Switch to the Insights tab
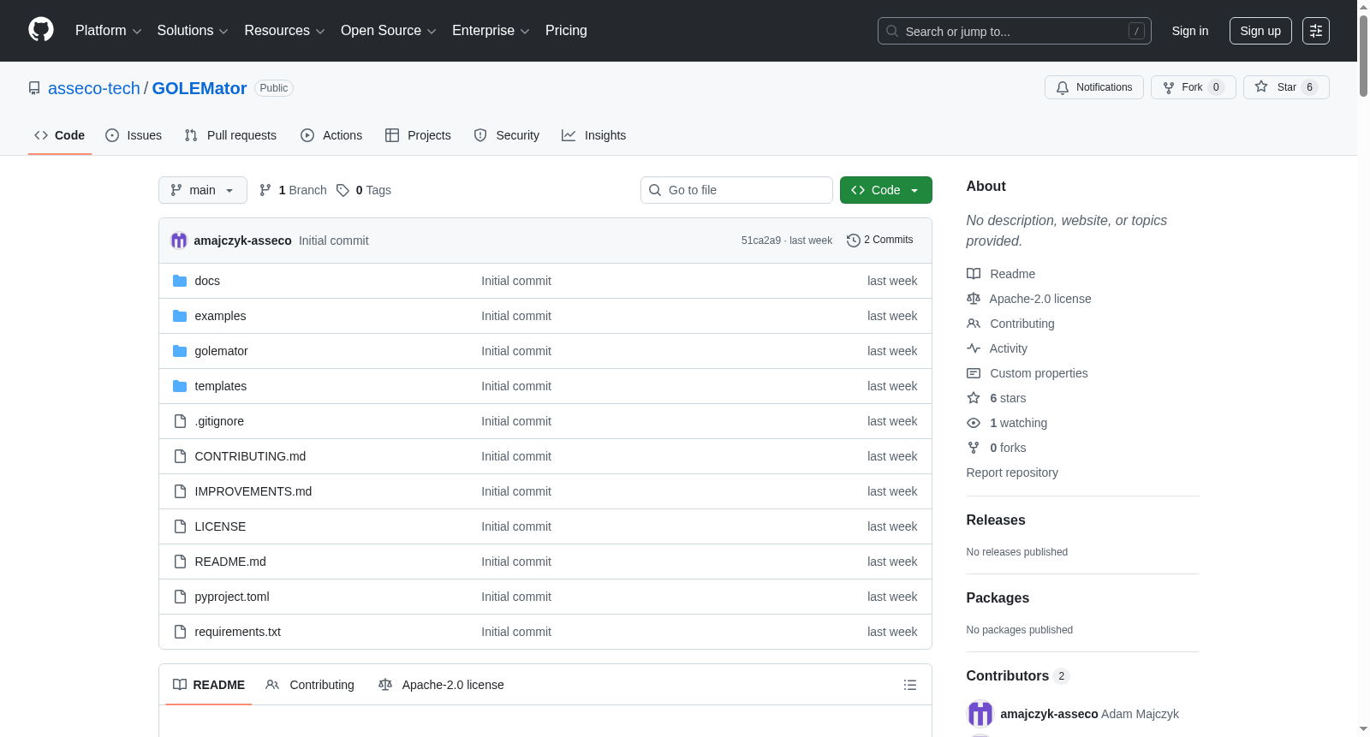 tap(594, 135)
